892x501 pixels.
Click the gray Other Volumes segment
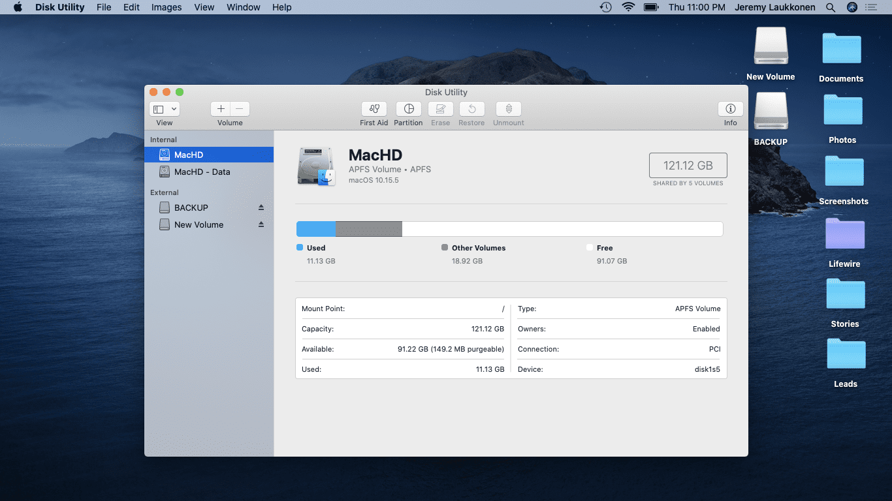point(369,229)
